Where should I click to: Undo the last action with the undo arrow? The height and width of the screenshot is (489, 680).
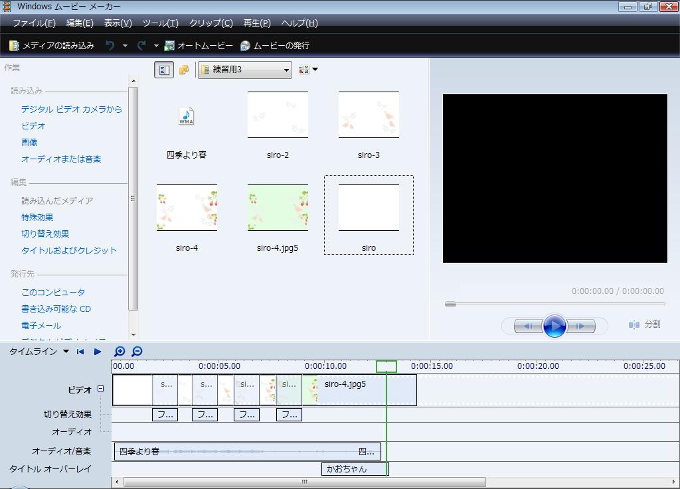click(110, 46)
